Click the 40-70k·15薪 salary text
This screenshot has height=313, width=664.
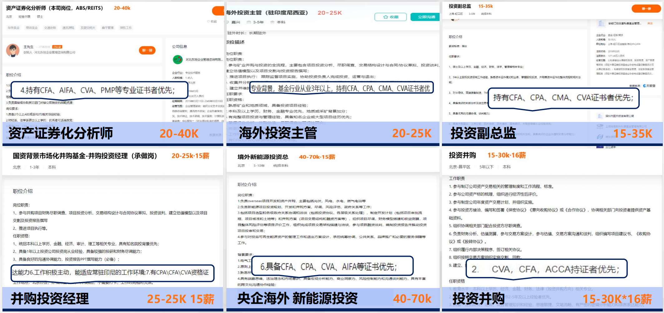point(317,157)
